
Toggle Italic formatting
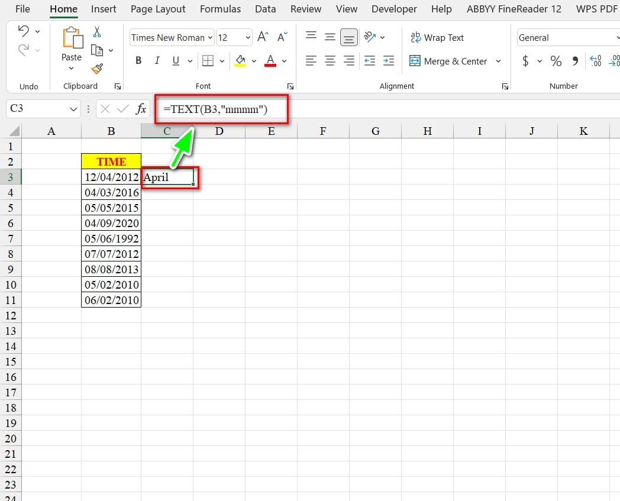pyautogui.click(x=157, y=61)
